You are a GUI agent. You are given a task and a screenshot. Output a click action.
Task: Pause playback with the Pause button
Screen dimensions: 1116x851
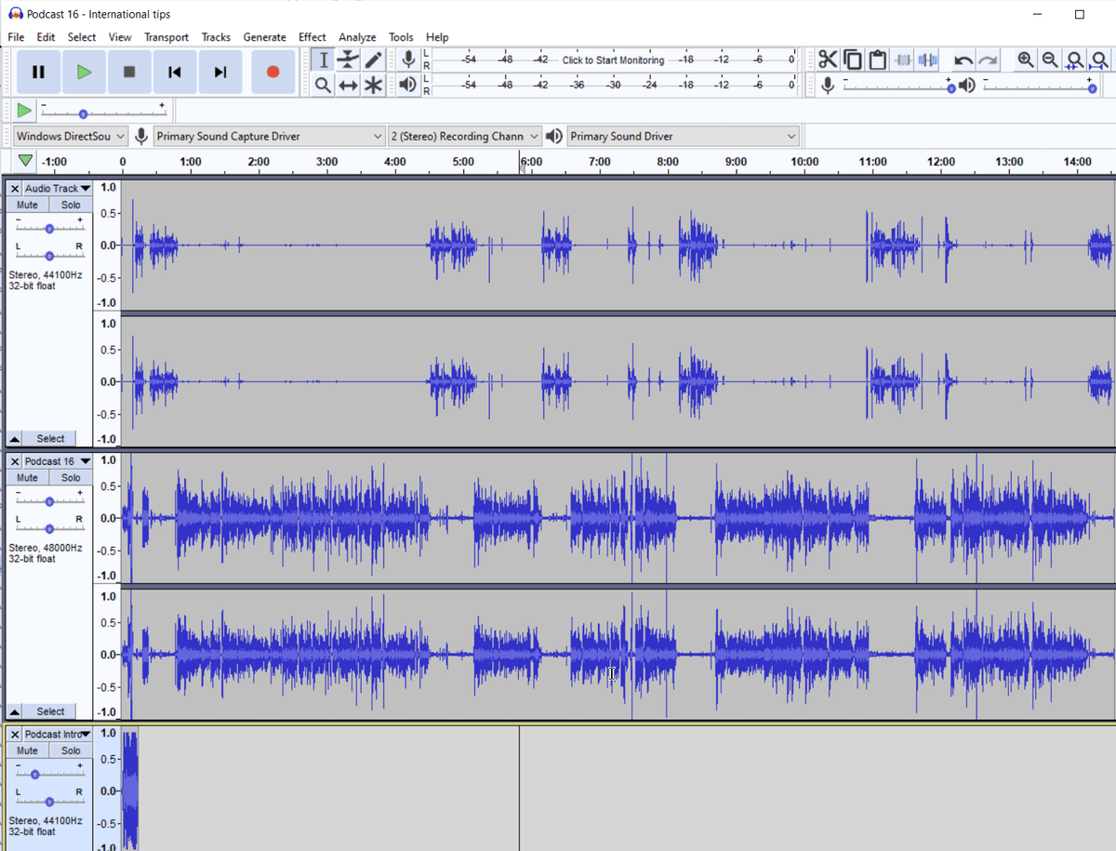(x=38, y=72)
